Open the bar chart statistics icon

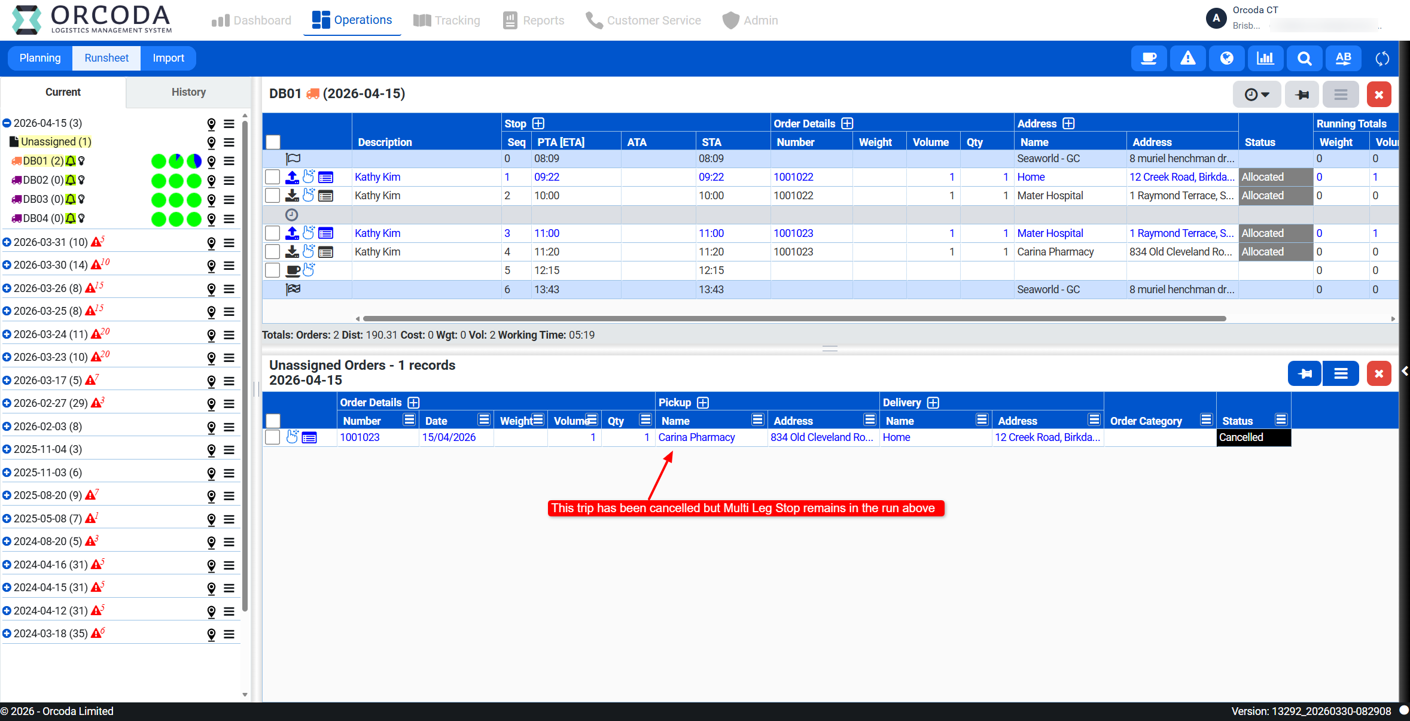point(1265,59)
